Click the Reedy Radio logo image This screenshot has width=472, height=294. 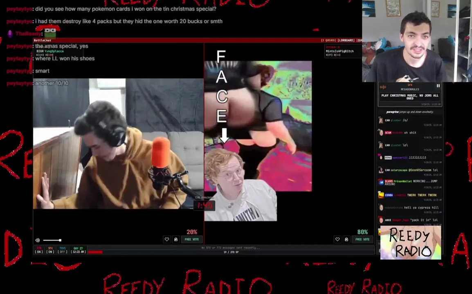[x=411, y=243]
